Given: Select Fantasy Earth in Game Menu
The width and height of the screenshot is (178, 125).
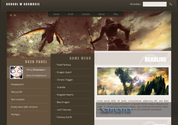Looking at the screenshot, I should 64,117.
